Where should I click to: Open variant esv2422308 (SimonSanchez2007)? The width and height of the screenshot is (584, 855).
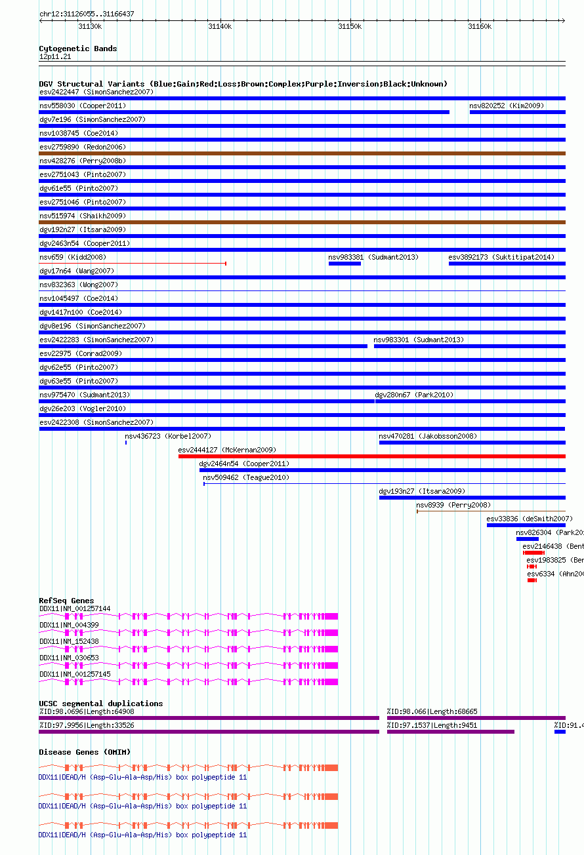[96, 422]
